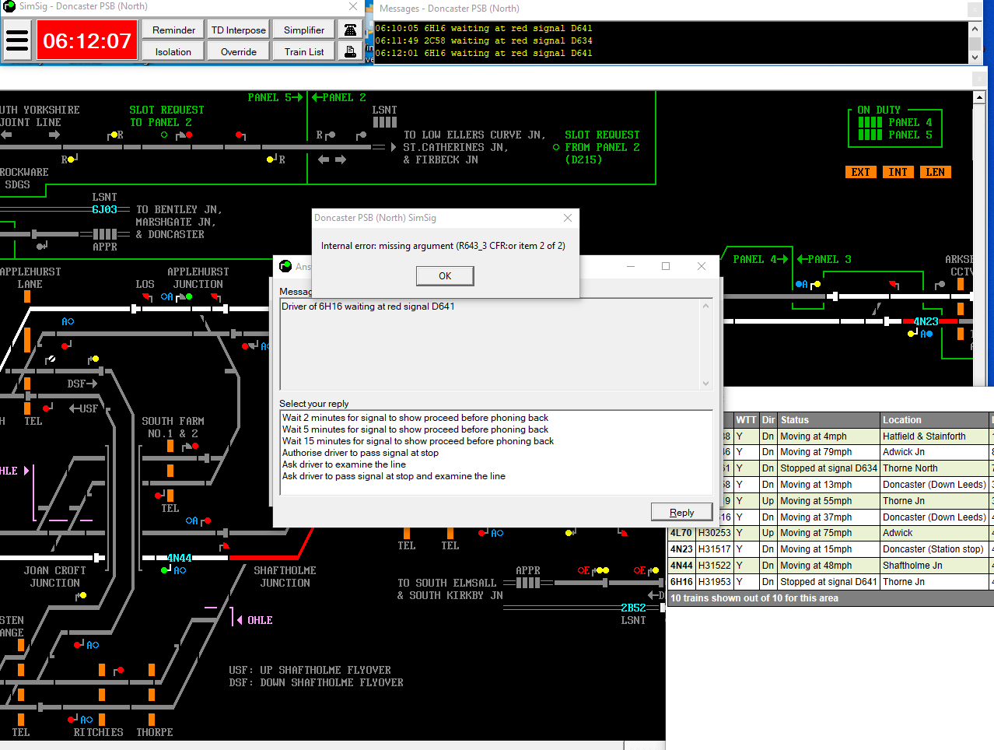The image size is (994, 750).
Task: Click the slot request from Panel 2 indicator circle
Action: click(x=556, y=147)
